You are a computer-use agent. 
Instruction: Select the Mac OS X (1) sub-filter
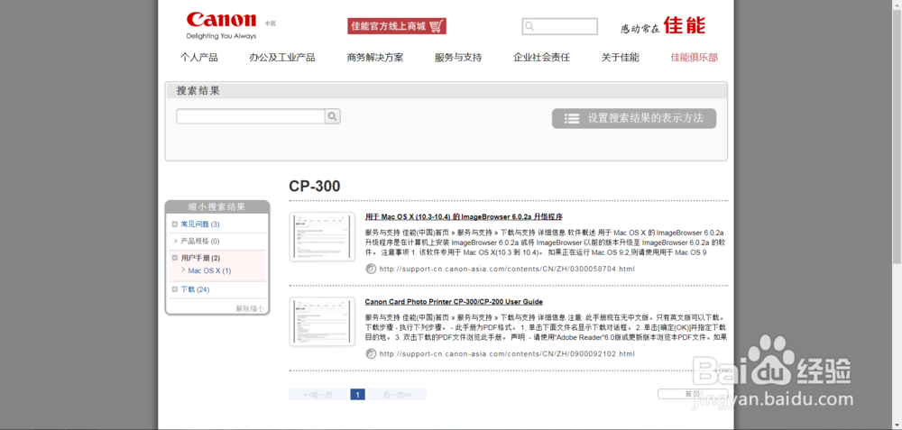(x=209, y=270)
